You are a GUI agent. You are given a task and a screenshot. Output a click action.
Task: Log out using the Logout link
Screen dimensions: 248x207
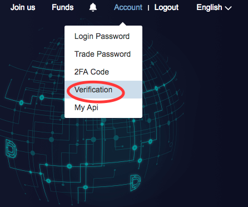[x=166, y=8]
